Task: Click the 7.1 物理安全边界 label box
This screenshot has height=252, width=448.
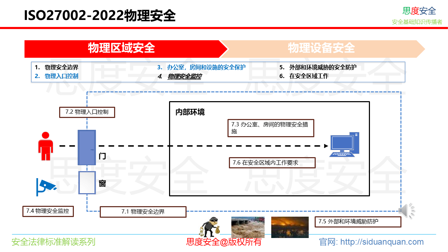Action: click(x=143, y=212)
